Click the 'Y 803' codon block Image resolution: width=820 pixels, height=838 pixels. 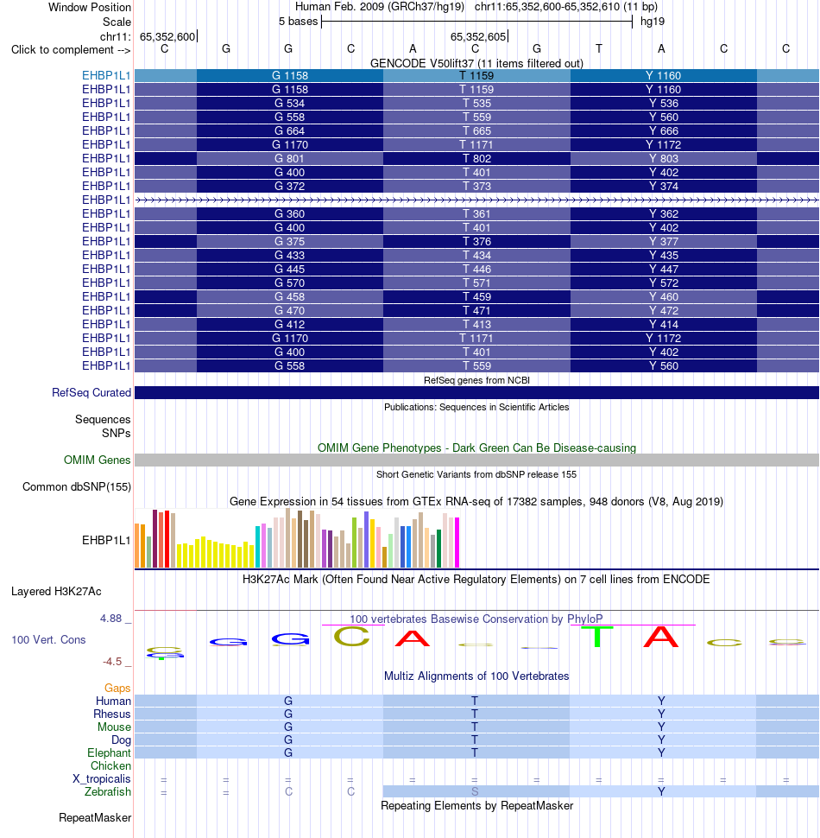pyautogui.click(x=664, y=159)
